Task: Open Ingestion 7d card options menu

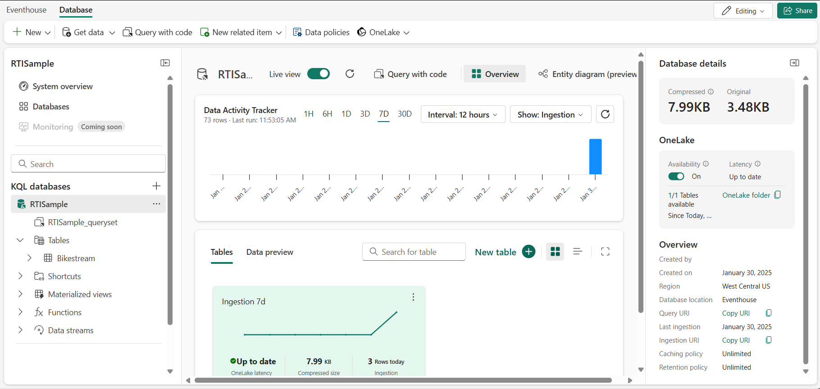Action: tap(413, 297)
